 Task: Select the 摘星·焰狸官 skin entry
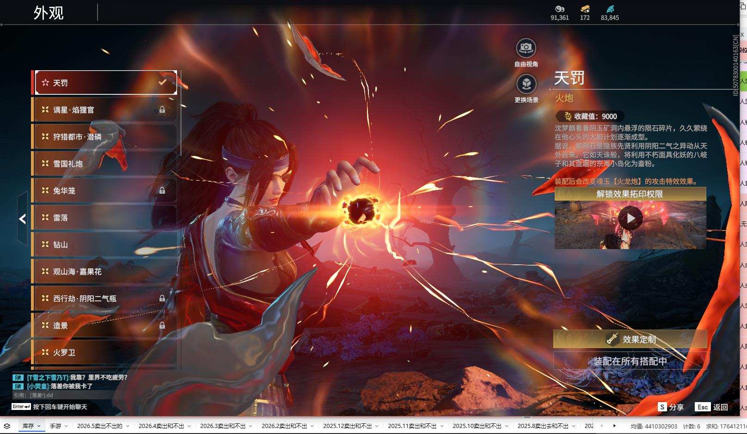pyautogui.click(x=105, y=110)
